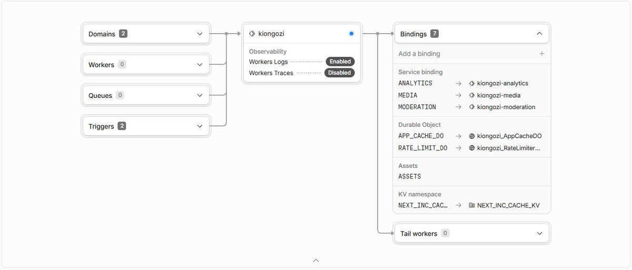Viewport: 632px width, 270px height.
Task: Expand the Queues dropdown chevron
Action: 200,95
